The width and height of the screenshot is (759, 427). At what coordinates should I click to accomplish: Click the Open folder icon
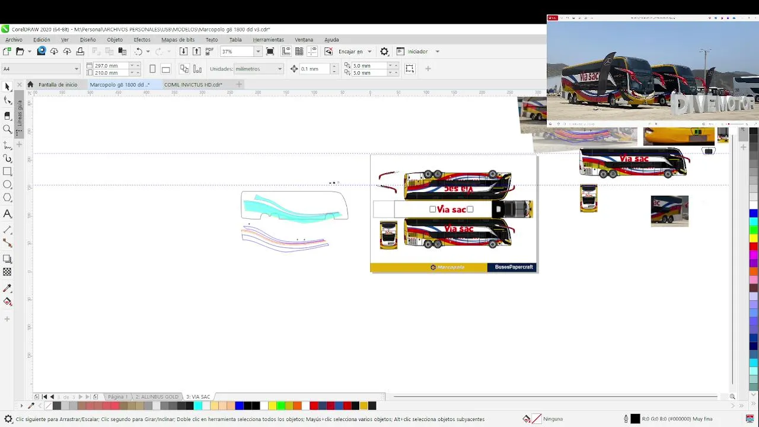point(20,52)
